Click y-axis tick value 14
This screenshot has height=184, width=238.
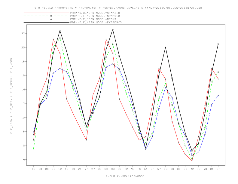tap(23, 89)
